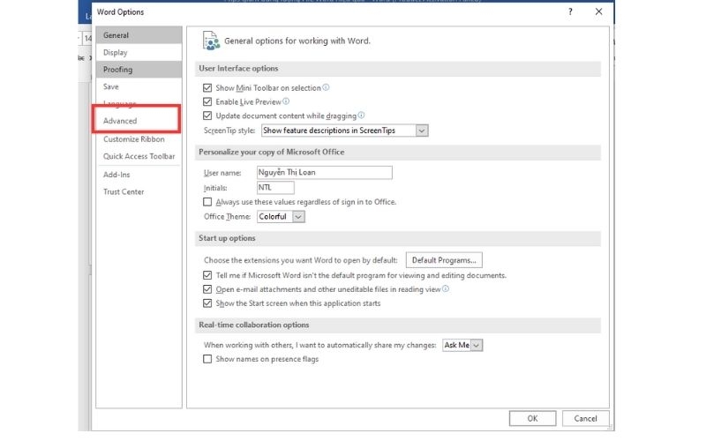Uncheck Show the Start screen option
The height and width of the screenshot is (441, 706).
tap(207, 303)
